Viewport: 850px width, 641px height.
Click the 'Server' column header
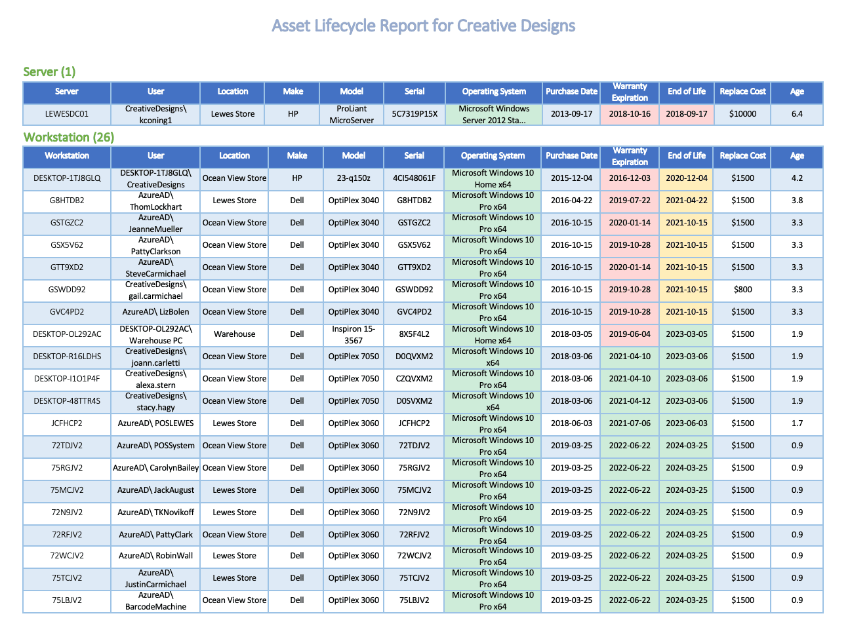[x=66, y=92]
